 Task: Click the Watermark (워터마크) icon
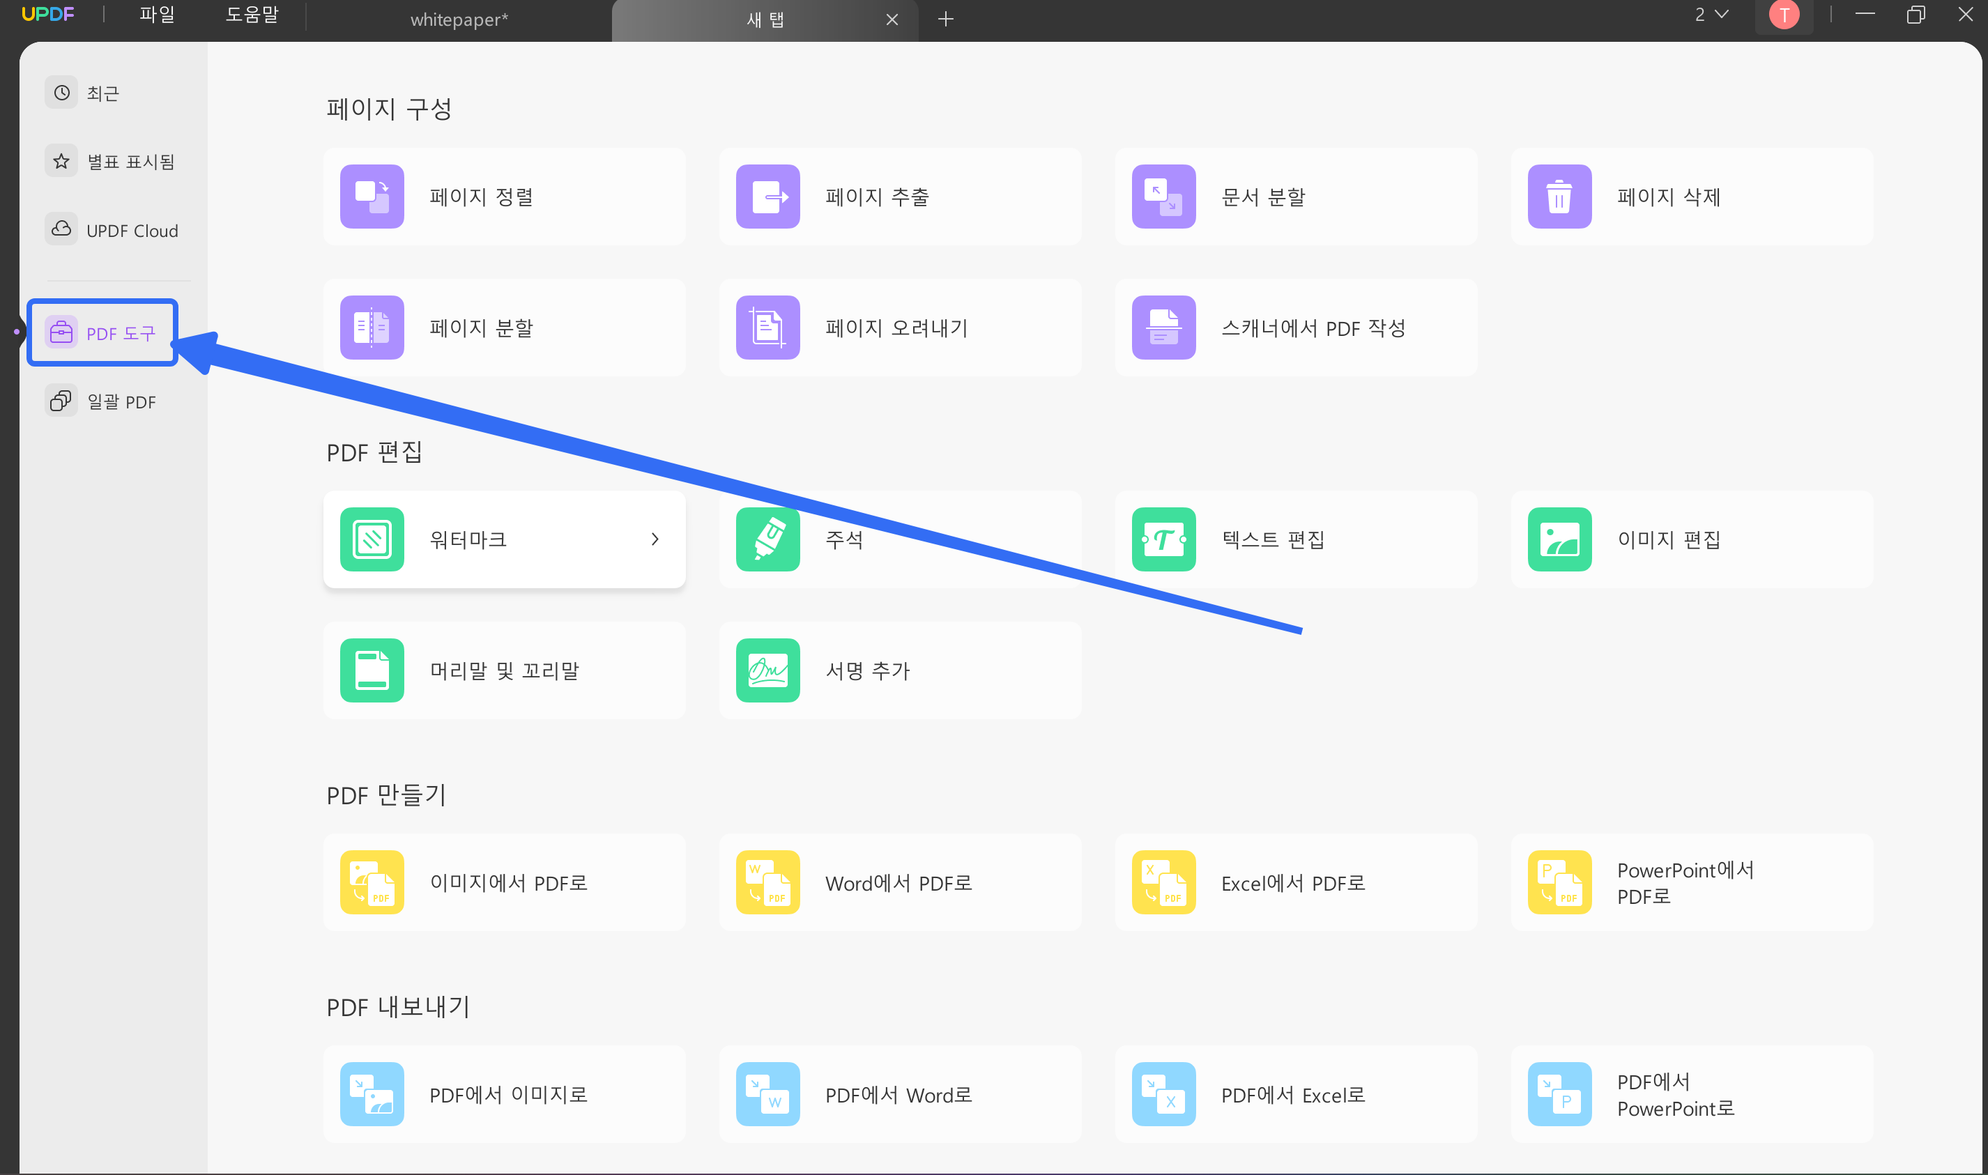pyautogui.click(x=372, y=539)
